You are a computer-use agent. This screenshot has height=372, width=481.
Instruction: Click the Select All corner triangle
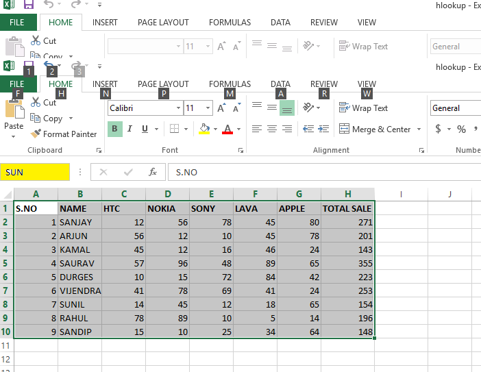(x=8, y=195)
